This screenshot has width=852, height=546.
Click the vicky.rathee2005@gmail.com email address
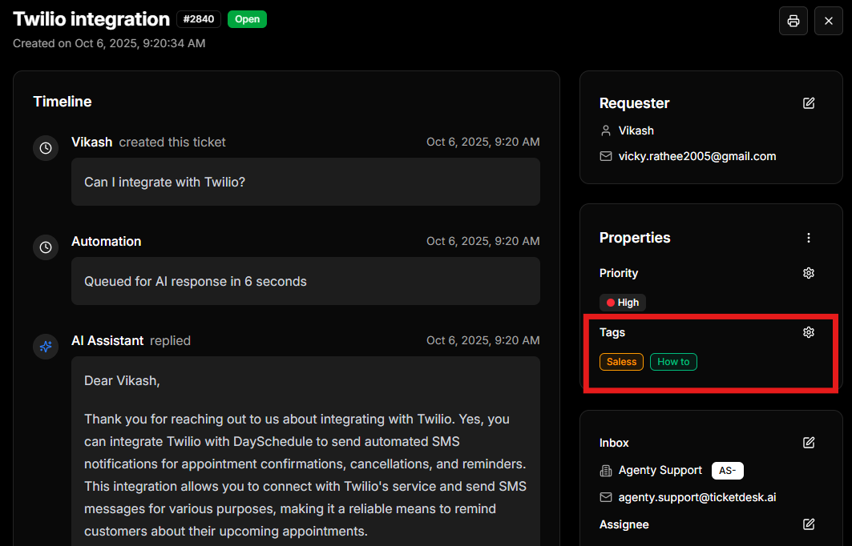pyautogui.click(x=697, y=156)
